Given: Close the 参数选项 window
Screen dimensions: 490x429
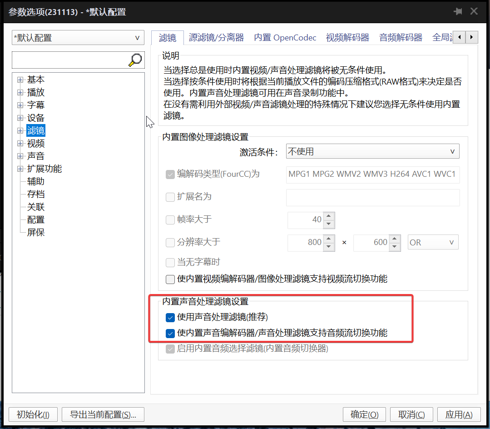Looking at the screenshot, I should click(474, 11).
